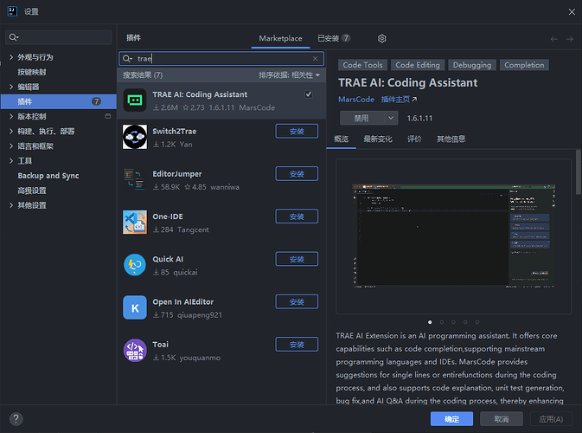Clear the trae search text
Image resolution: width=582 pixels, height=433 pixels.
pos(315,59)
